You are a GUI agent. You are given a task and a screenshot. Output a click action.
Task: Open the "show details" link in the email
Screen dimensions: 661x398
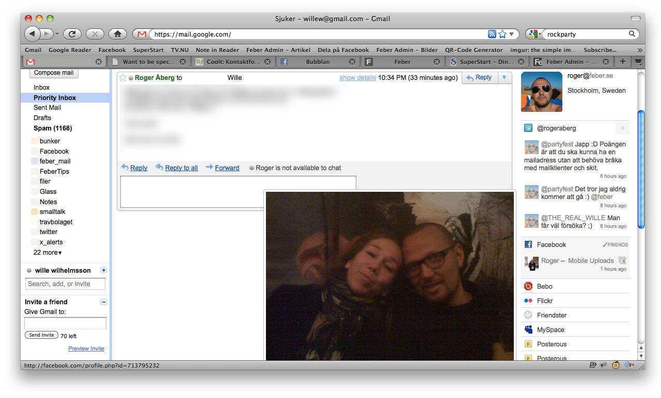(x=357, y=77)
